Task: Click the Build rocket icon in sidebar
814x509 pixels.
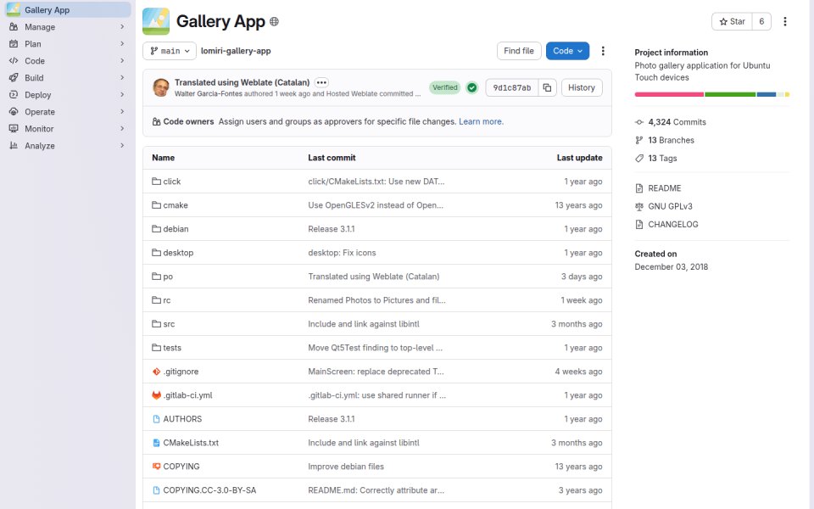Action: pos(14,78)
